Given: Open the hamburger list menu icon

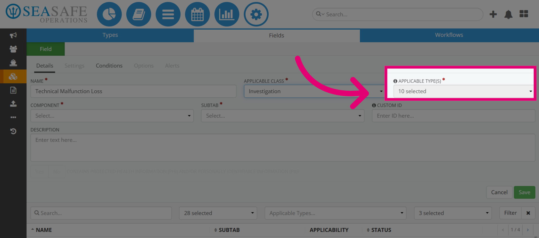Looking at the screenshot, I should (168, 14).
